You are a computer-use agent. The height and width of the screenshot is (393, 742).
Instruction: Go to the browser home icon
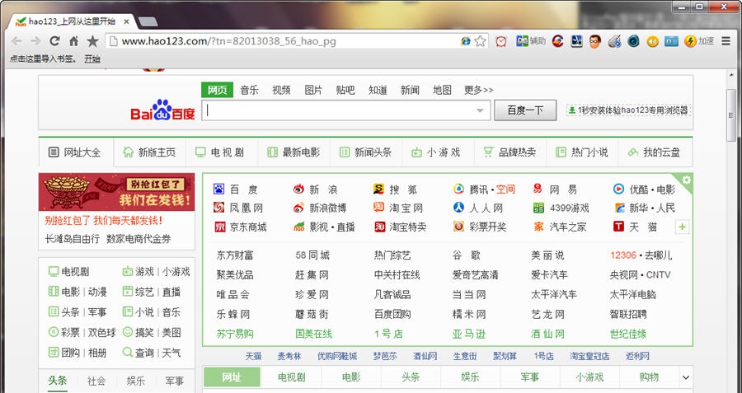click(x=73, y=41)
